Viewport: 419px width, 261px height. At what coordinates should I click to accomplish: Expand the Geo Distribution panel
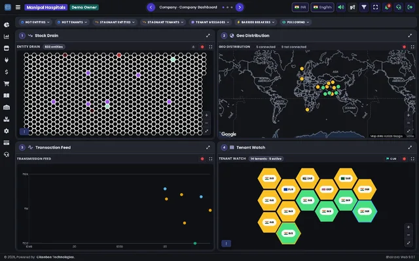(410, 35)
